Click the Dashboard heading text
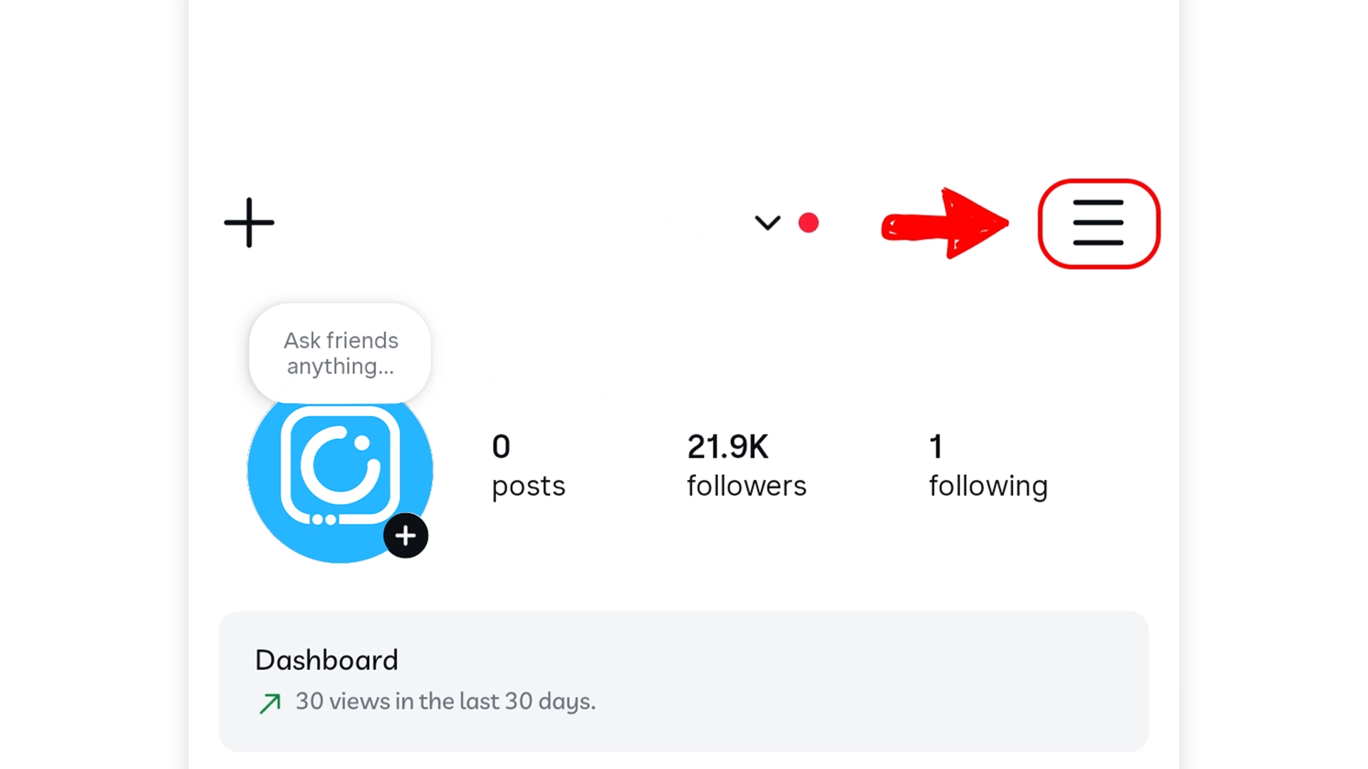1368x769 pixels. [326, 660]
